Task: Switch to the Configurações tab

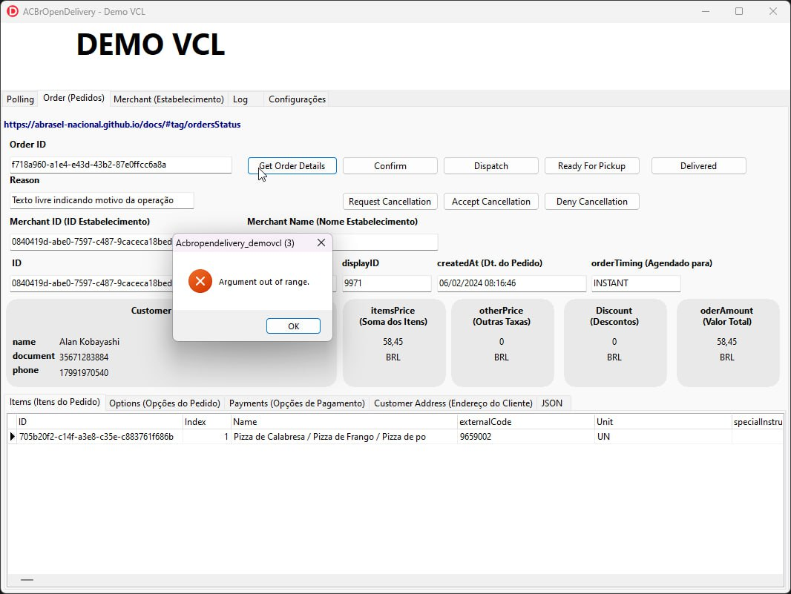Action: pos(297,99)
